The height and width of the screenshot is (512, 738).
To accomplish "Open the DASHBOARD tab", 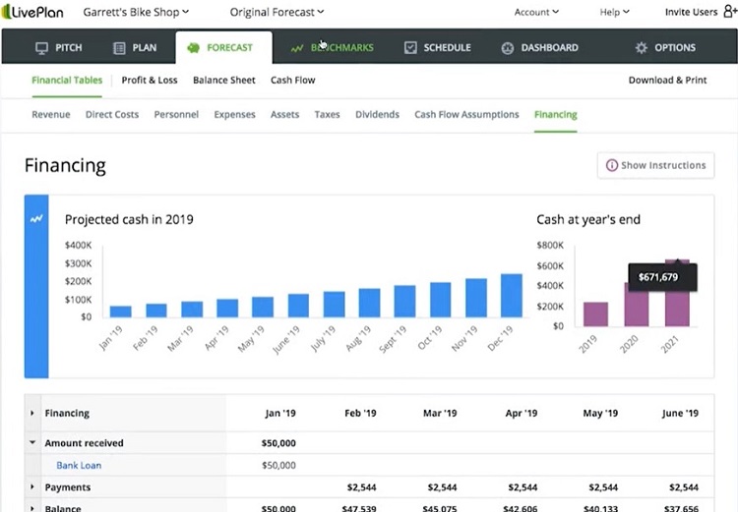I will (540, 48).
